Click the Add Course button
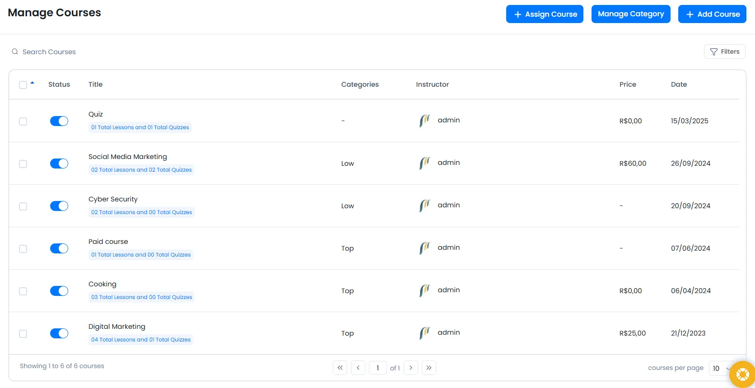This screenshot has width=755, height=388. [x=712, y=14]
